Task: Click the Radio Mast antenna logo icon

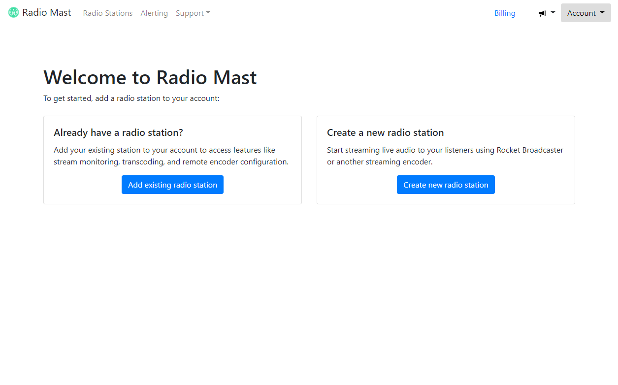Action: (14, 13)
